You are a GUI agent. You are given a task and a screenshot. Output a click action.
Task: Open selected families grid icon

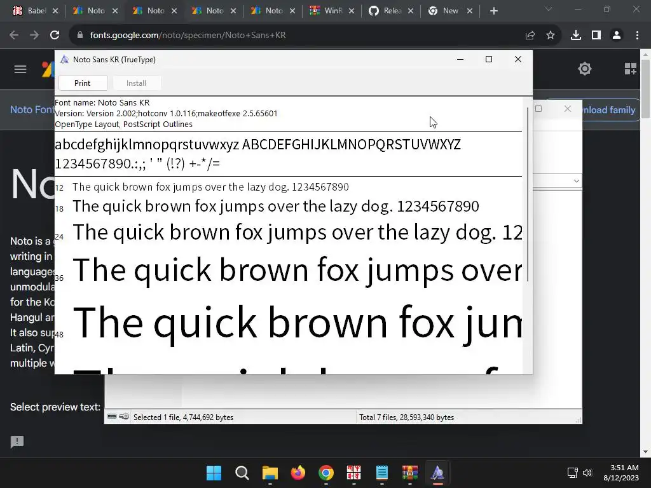point(631,69)
